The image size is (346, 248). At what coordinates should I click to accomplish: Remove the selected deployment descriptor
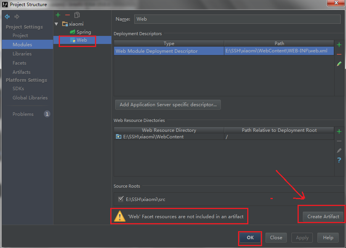pyautogui.click(x=339, y=54)
